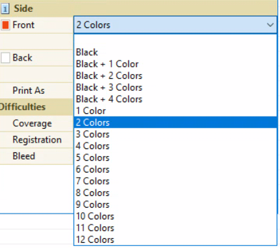Pick Black + 3 Colors option
Image resolution: width=280 pixels, height=248 pixels.
click(x=175, y=87)
